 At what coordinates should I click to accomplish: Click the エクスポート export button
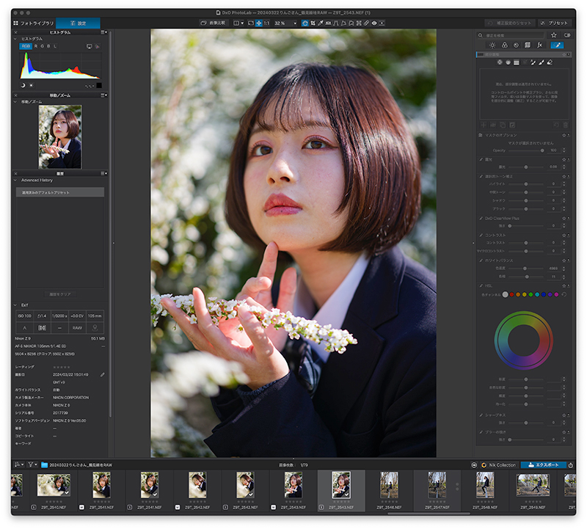click(543, 465)
